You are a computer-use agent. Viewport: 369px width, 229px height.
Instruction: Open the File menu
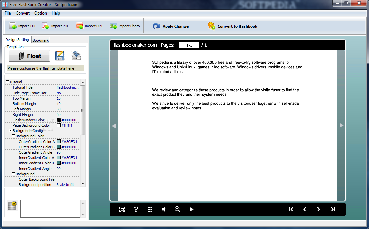point(8,13)
